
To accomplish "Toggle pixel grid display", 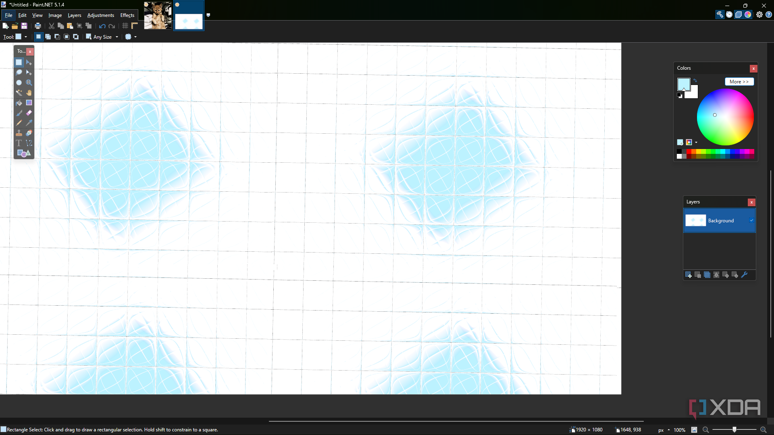I will pos(125,26).
